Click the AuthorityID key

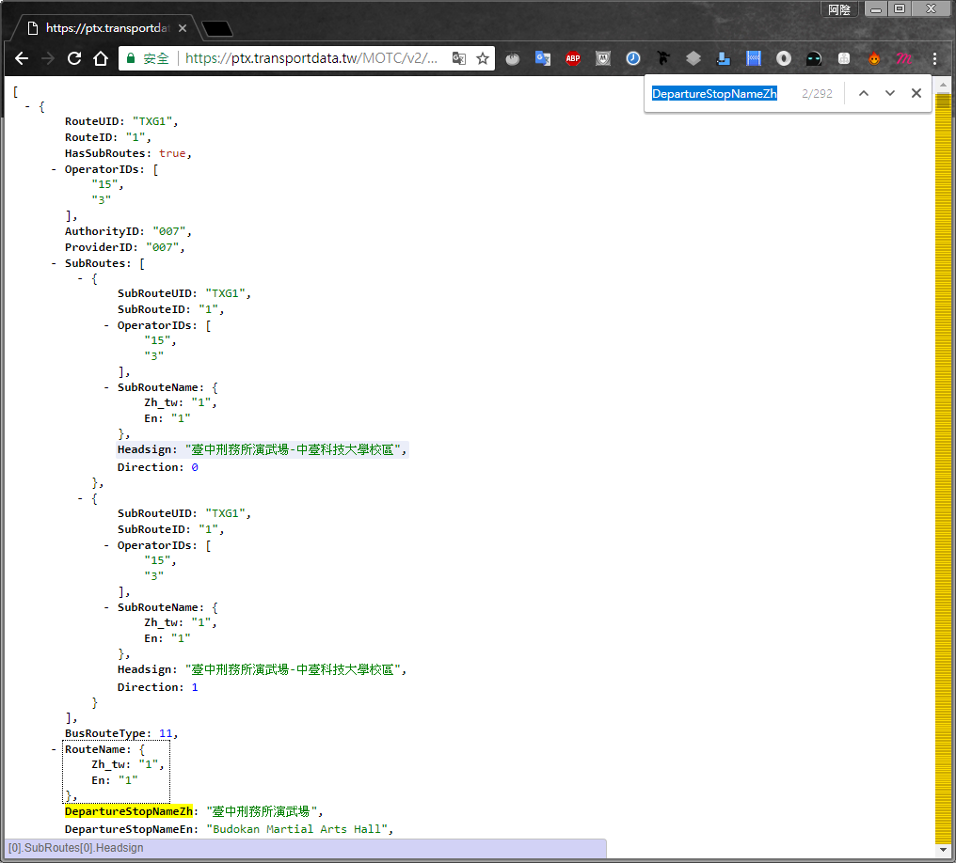click(102, 231)
